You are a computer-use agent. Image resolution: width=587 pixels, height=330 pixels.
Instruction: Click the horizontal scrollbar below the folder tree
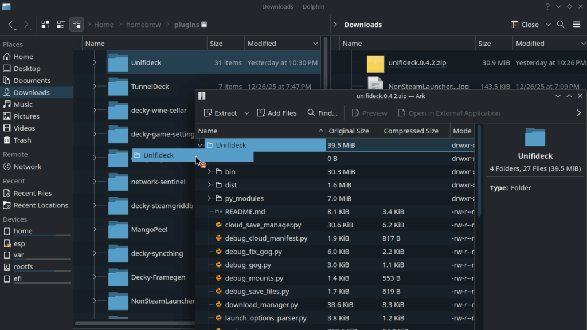coord(135,324)
